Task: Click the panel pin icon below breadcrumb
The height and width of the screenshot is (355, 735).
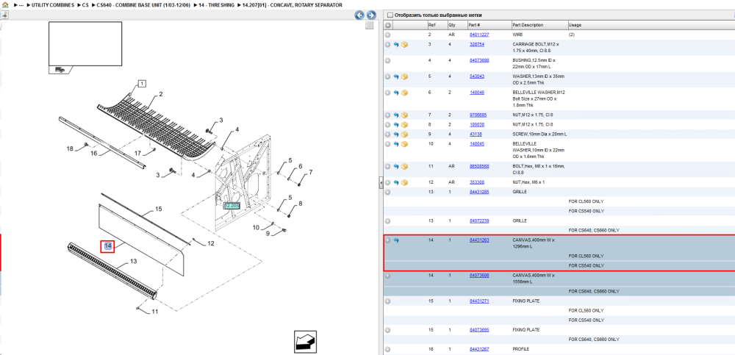Action: [4, 15]
